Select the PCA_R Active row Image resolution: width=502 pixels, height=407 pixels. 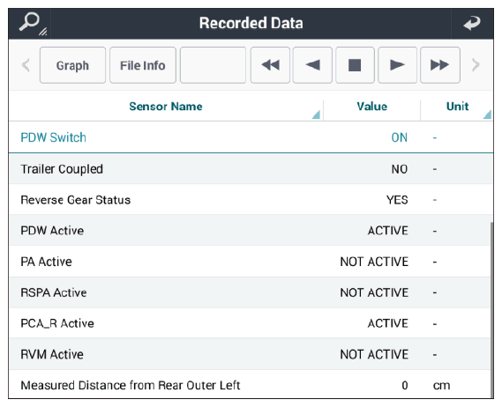coord(251,323)
